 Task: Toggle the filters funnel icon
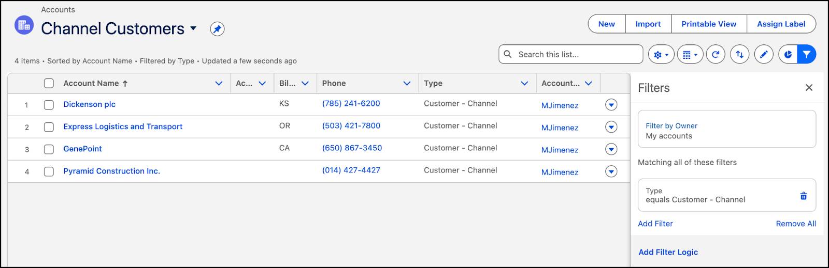tap(807, 55)
